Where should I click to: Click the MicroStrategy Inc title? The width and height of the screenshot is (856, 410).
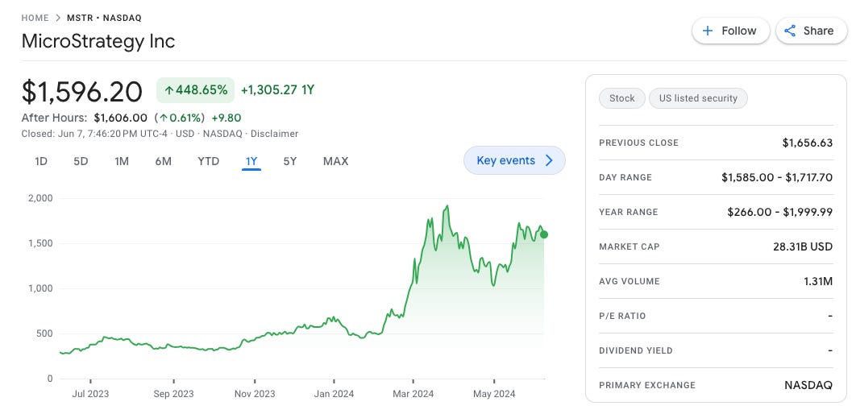98,41
